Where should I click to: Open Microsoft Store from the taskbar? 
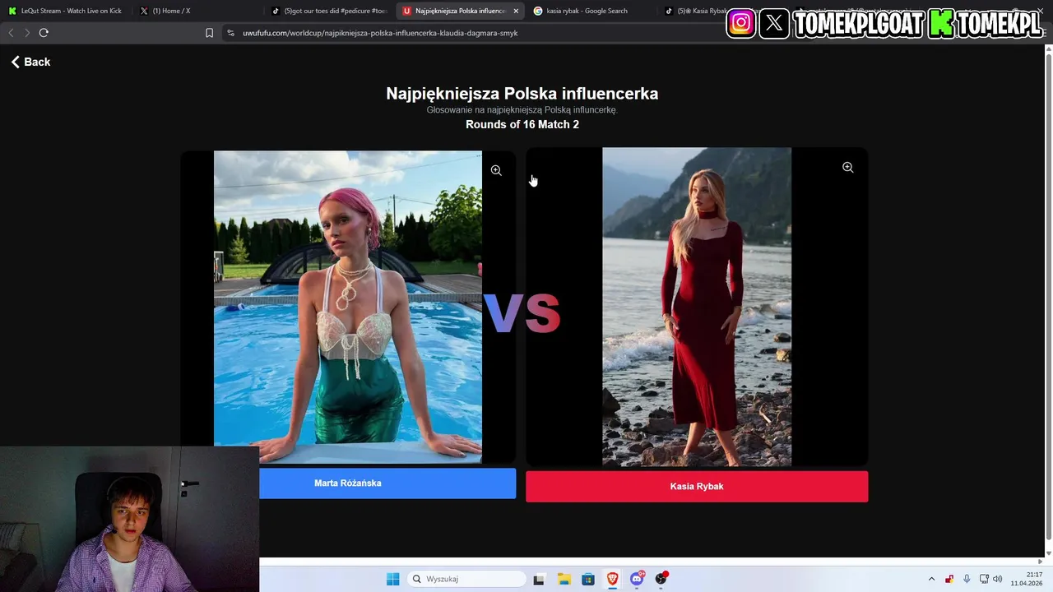click(587, 579)
